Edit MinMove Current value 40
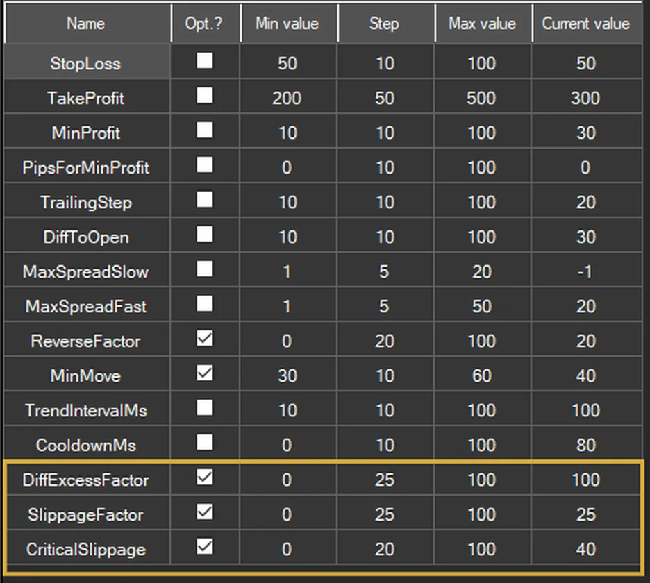Image resolution: width=650 pixels, height=583 pixels. click(x=587, y=375)
